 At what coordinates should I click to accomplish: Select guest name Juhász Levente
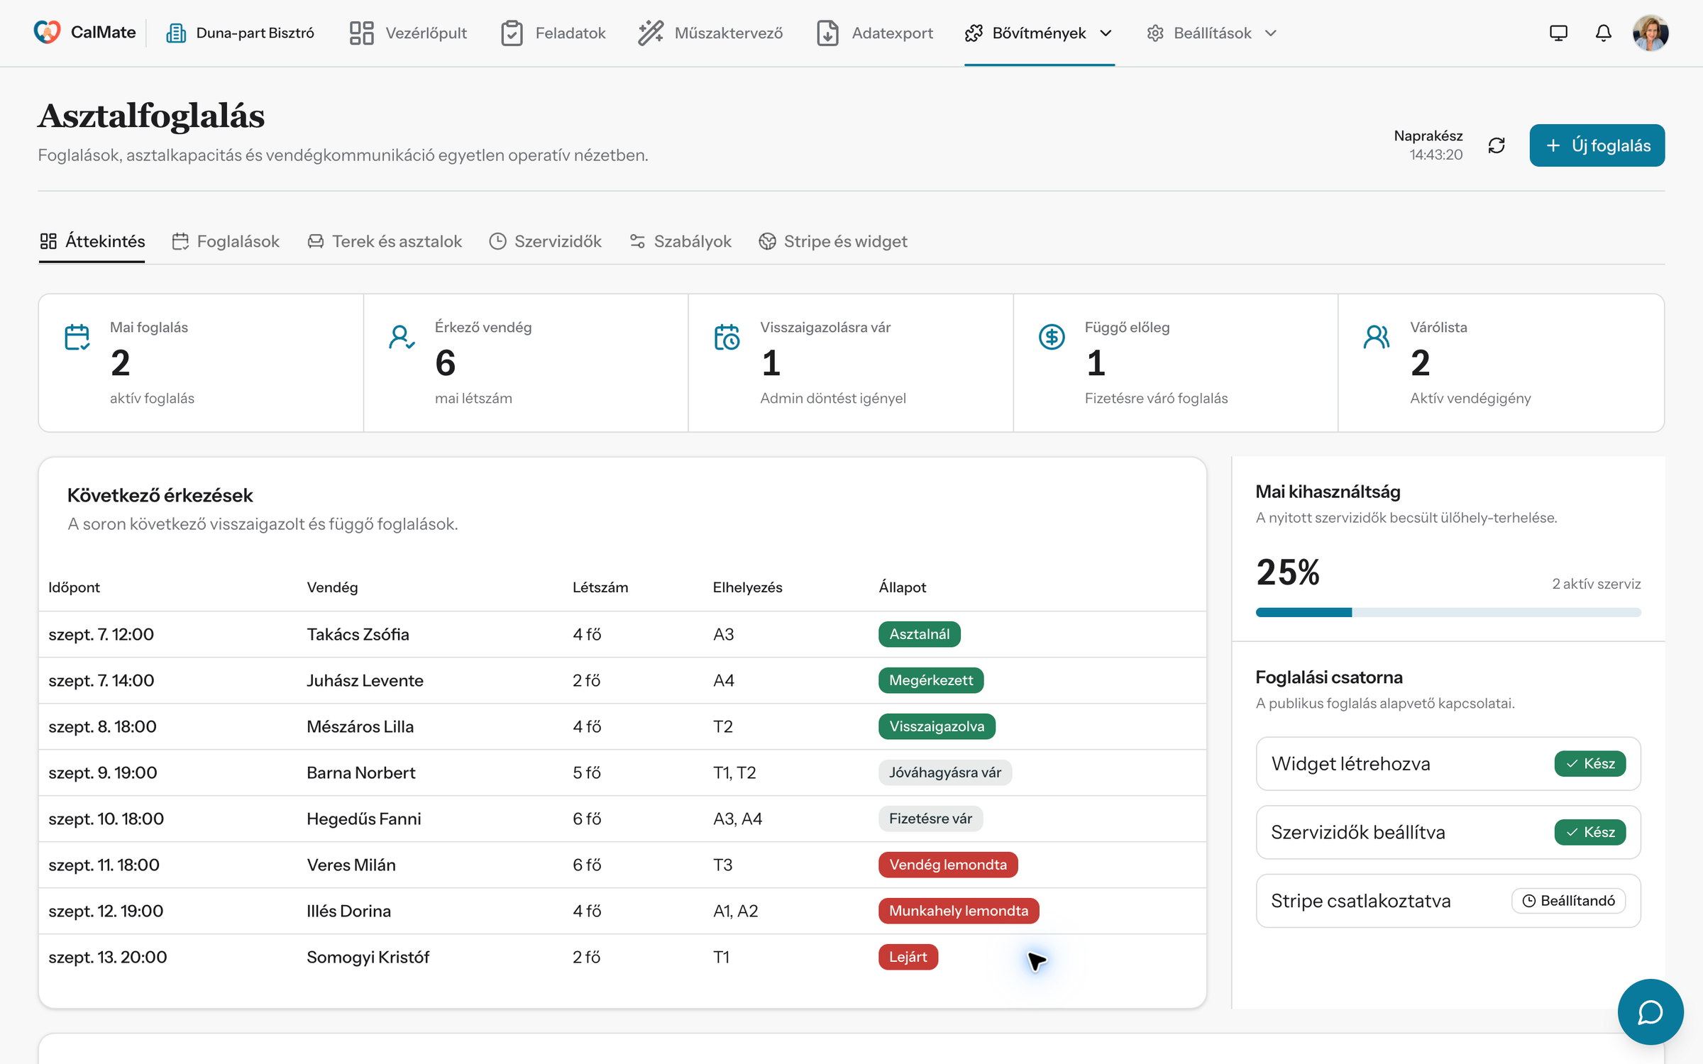point(365,680)
